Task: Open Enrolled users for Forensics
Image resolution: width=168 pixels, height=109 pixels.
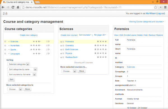Action: pyautogui.click(x=130, y=35)
